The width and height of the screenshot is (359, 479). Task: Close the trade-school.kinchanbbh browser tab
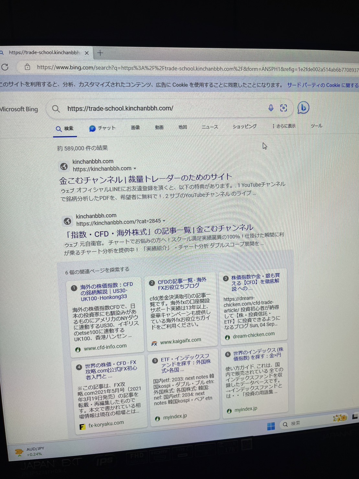coord(87,53)
